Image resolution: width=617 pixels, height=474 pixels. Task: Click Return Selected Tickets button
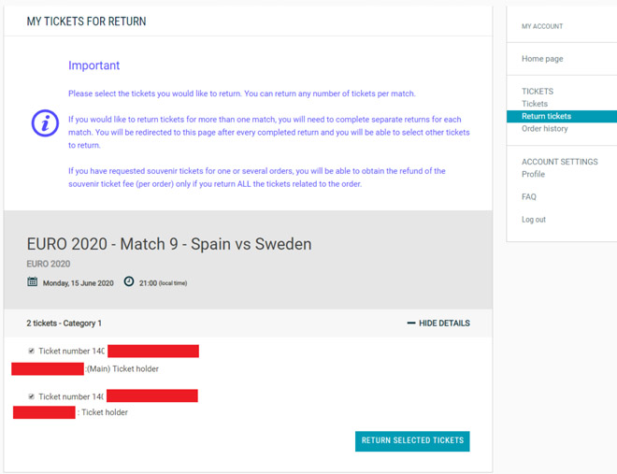pos(412,441)
